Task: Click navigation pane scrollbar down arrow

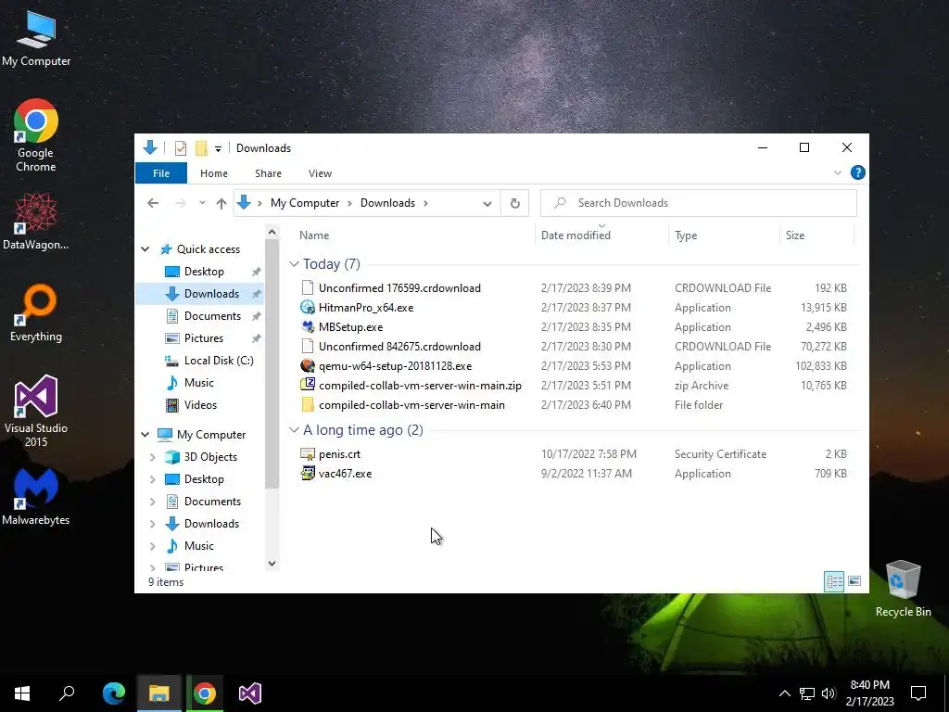Action: pyautogui.click(x=272, y=564)
